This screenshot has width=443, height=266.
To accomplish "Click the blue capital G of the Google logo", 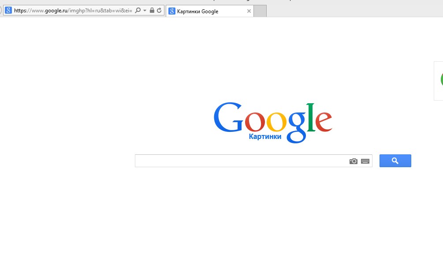I will [x=228, y=117].
